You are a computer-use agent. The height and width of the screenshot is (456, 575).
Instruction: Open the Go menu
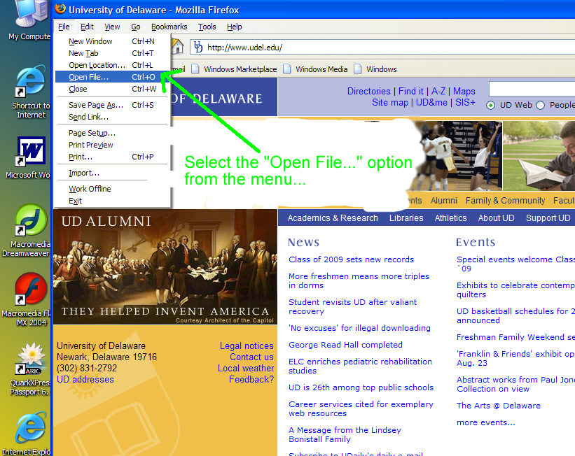(136, 27)
